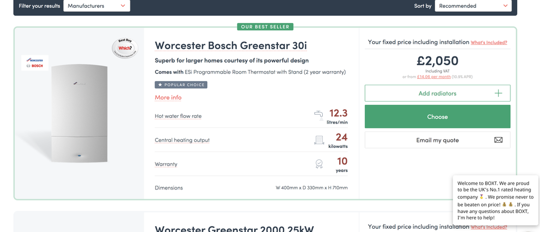Click the plus icon beside Add radiators
This screenshot has height=232, width=540.
tap(498, 93)
